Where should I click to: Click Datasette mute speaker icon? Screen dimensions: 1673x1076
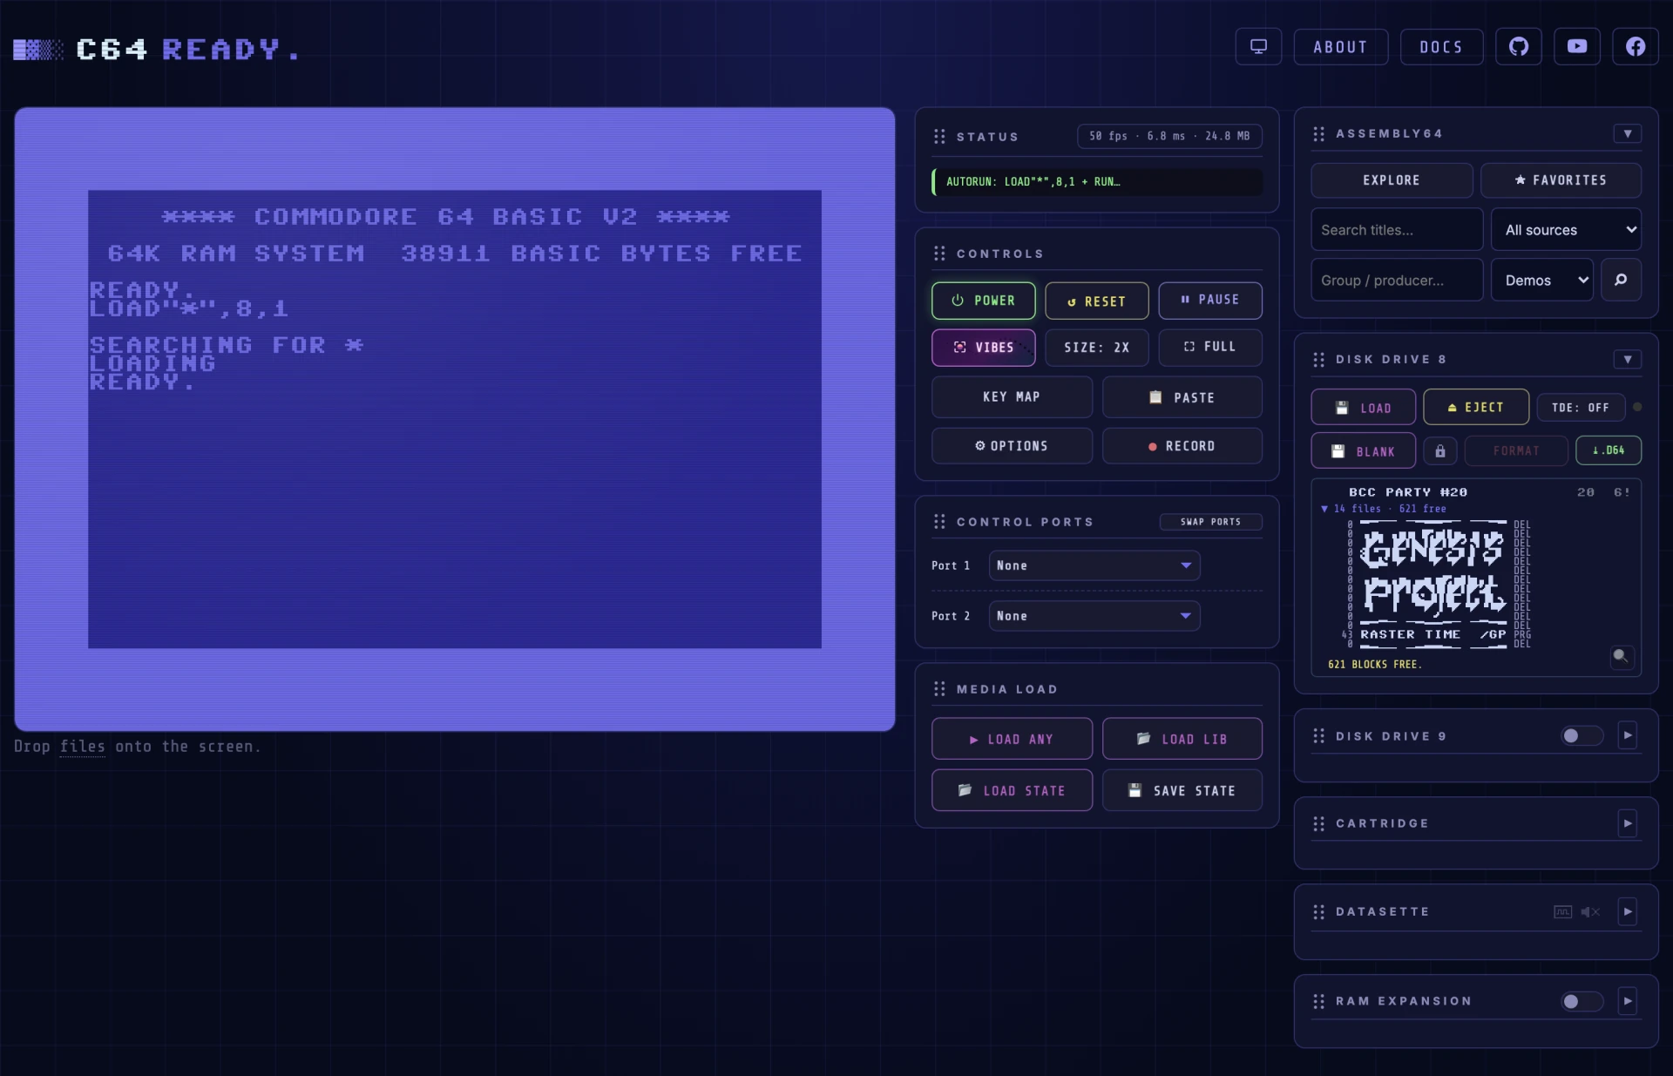1590,912
